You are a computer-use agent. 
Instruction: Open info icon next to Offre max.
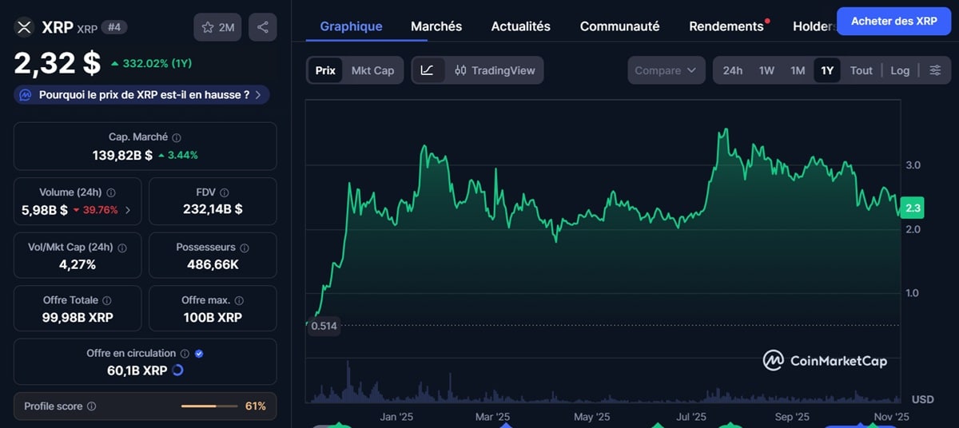(239, 300)
